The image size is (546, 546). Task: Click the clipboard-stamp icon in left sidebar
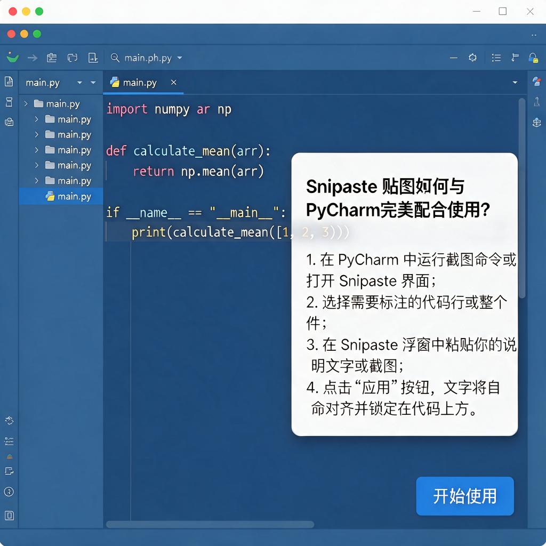click(x=9, y=122)
